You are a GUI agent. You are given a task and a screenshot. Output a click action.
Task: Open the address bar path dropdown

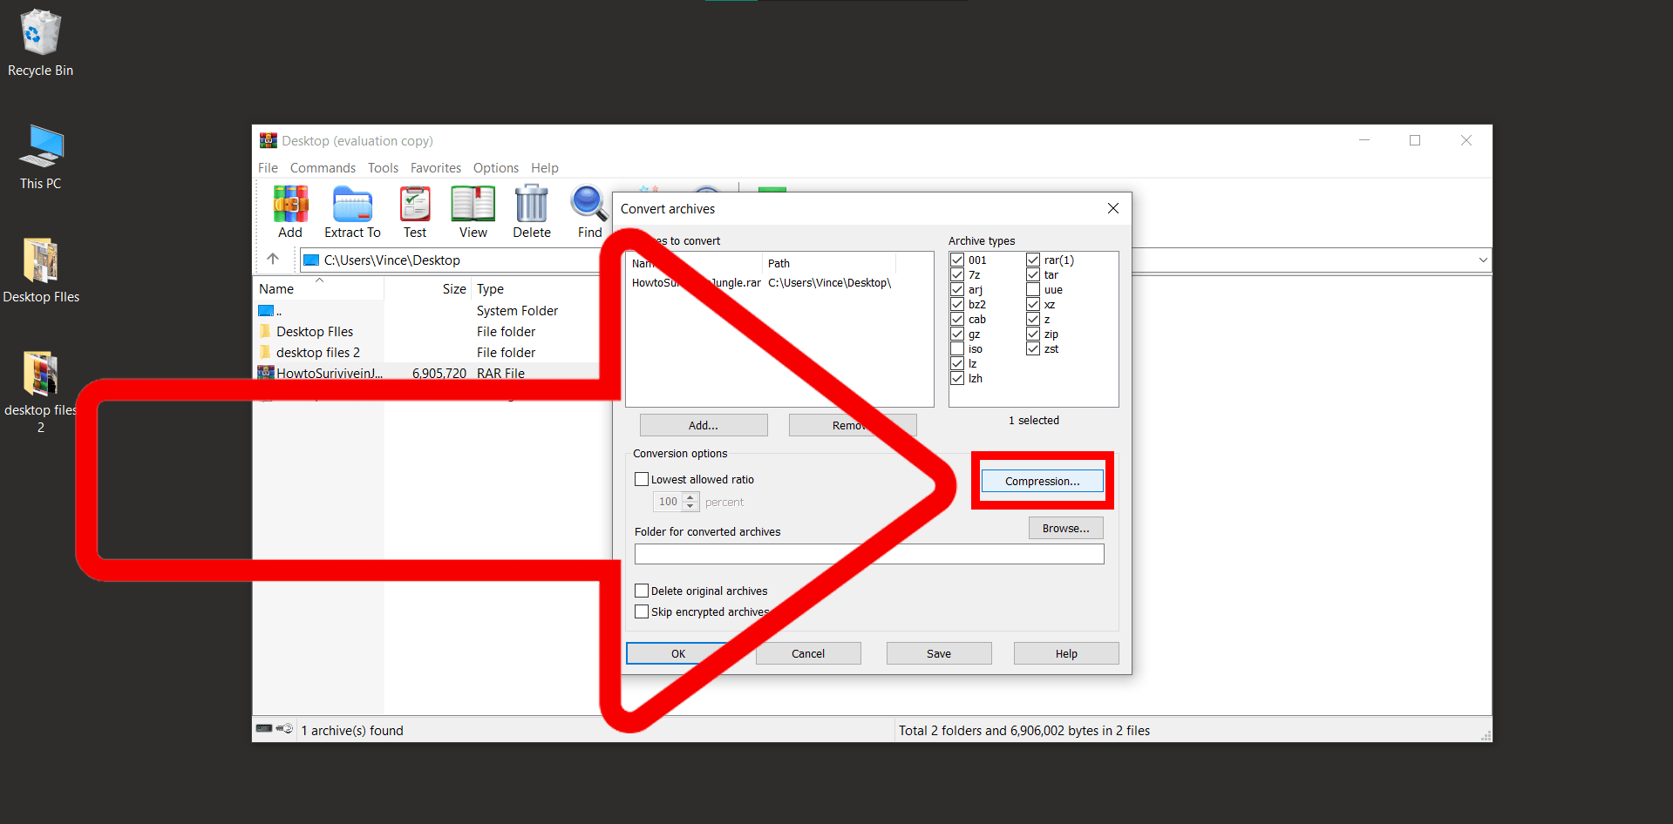pyautogui.click(x=1482, y=259)
